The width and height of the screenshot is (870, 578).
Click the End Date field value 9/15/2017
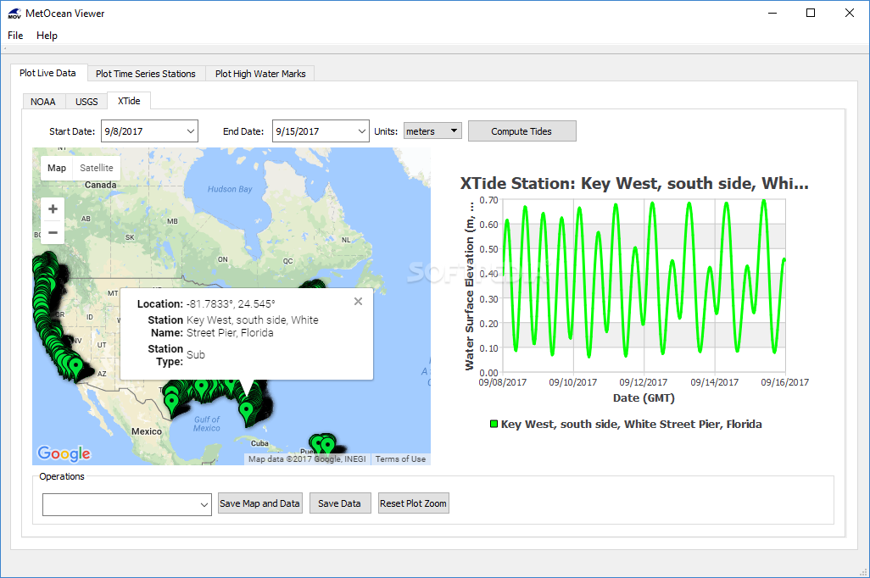(298, 131)
